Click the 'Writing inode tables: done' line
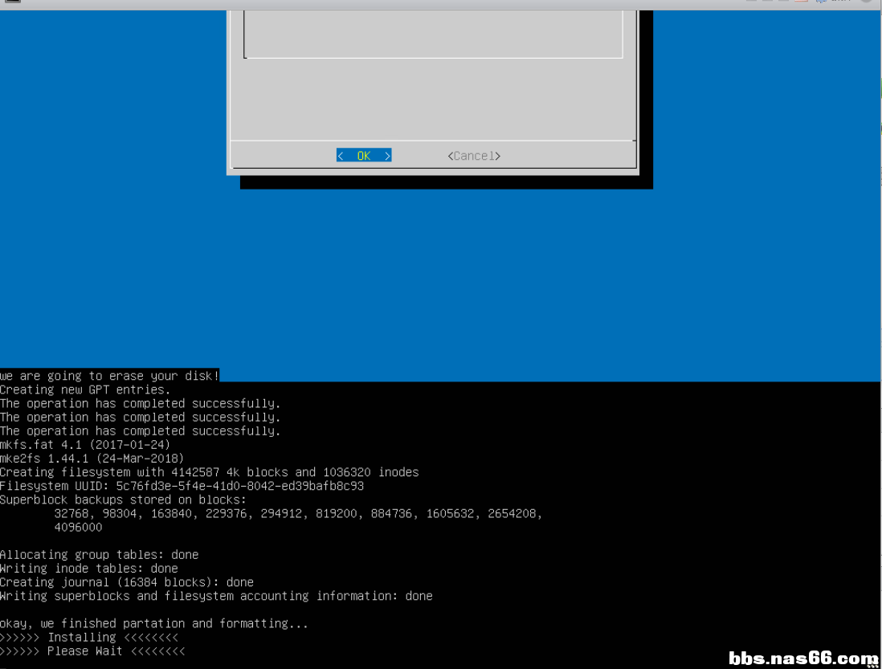Viewport: 882px width, 669px height. pos(88,569)
